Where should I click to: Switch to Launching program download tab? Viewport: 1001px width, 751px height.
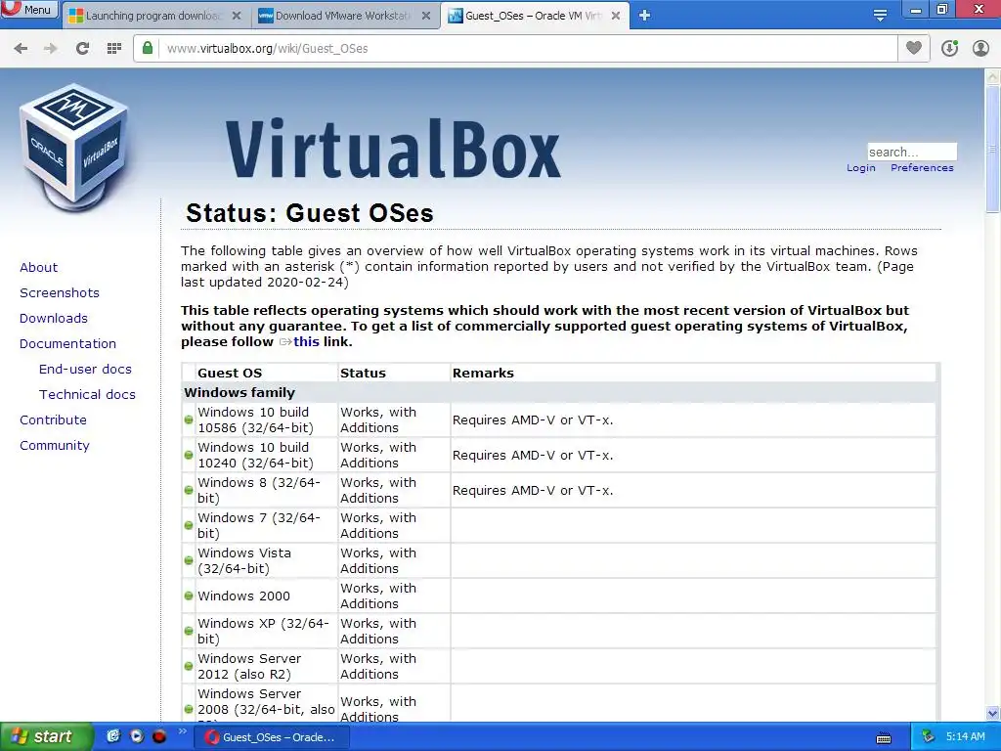pyautogui.click(x=155, y=16)
